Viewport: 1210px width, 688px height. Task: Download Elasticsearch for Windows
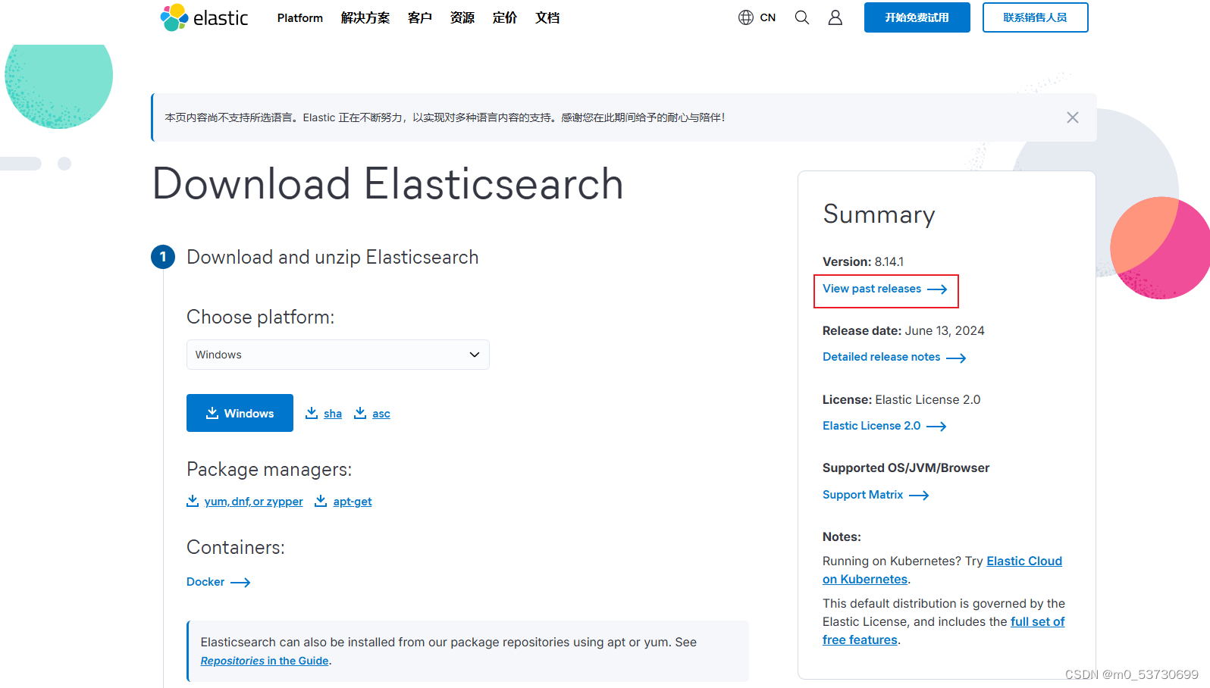pyautogui.click(x=240, y=413)
